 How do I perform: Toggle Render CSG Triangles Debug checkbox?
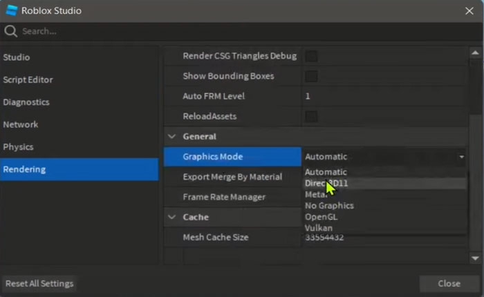point(311,56)
